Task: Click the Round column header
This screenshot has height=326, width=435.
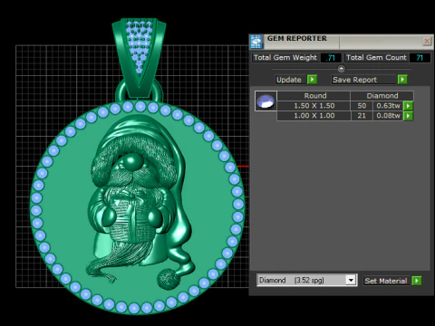Action: [x=314, y=96]
